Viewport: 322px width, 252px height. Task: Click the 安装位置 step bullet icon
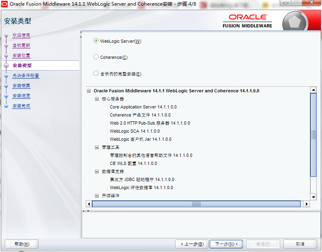[6, 56]
